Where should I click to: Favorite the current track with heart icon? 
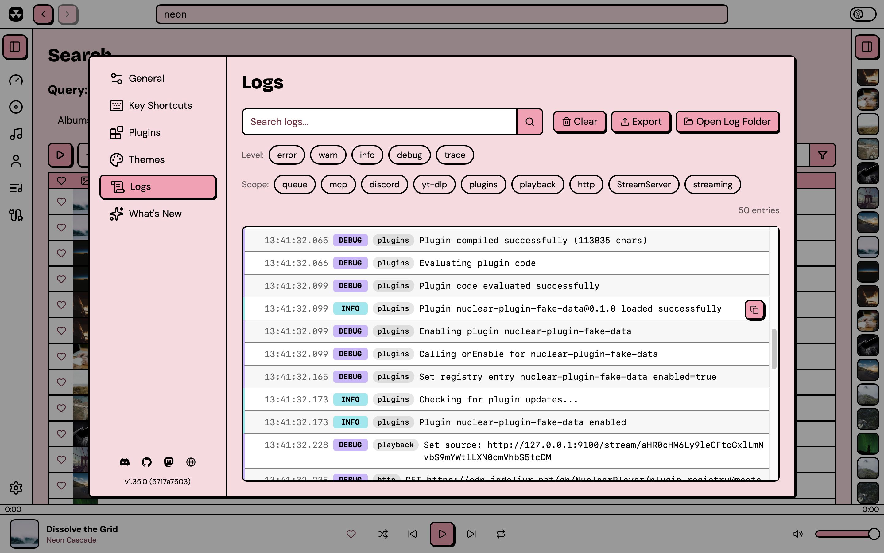351,534
